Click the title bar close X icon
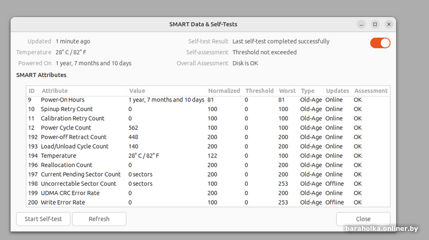429x240 pixels. pyautogui.click(x=388, y=24)
